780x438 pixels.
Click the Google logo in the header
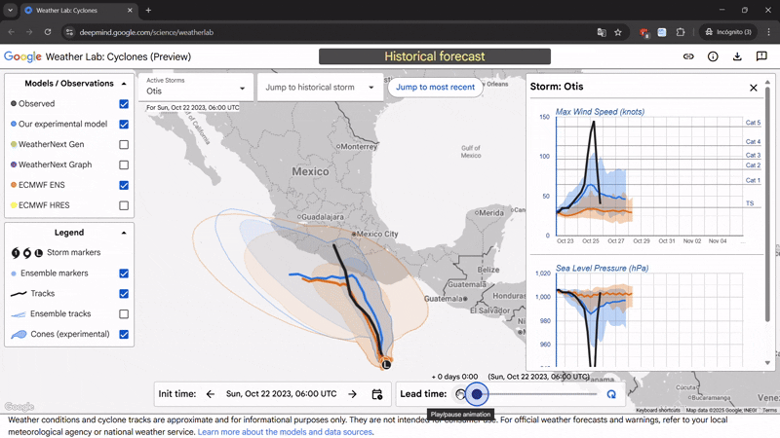pyautogui.click(x=22, y=56)
